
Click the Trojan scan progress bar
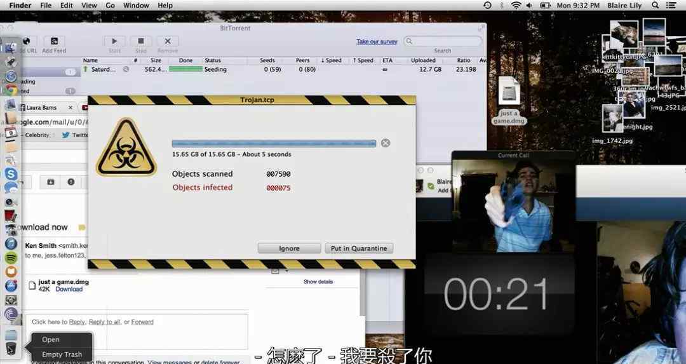click(274, 144)
